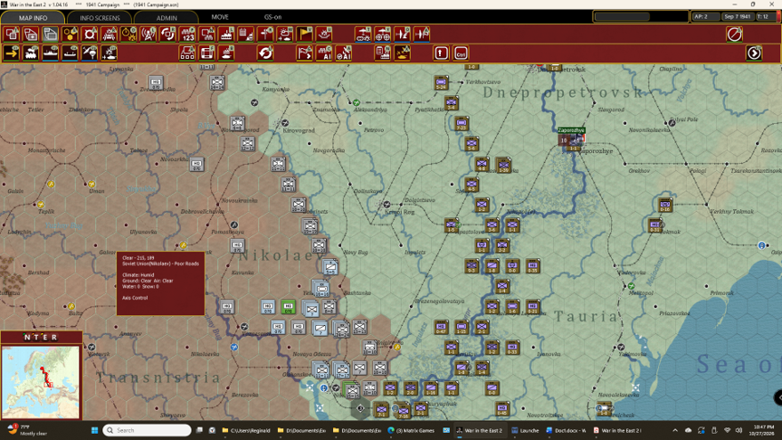Click the plane over tank recon icon
Image resolution: width=782 pixels, height=440 pixels.
[x=363, y=34]
